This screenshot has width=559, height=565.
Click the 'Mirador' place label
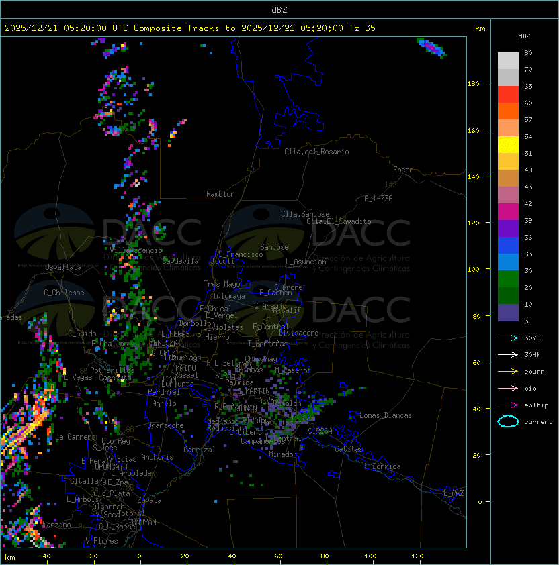tap(283, 454)
